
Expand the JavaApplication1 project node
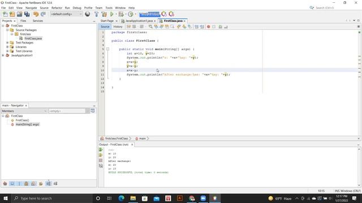click(x=3, y=55)
